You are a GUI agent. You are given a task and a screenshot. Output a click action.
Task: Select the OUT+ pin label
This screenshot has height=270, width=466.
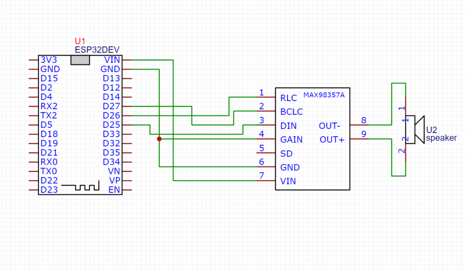332,140
